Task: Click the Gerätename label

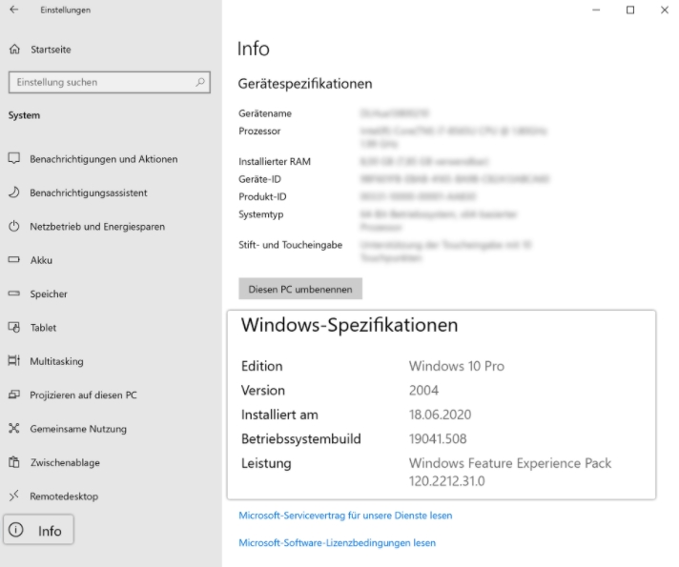Action: [265, 113]
